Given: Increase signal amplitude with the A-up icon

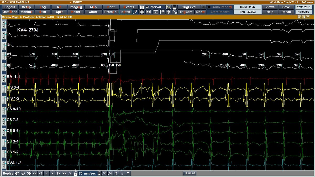Looking at the screenshot, I should 104,173.
